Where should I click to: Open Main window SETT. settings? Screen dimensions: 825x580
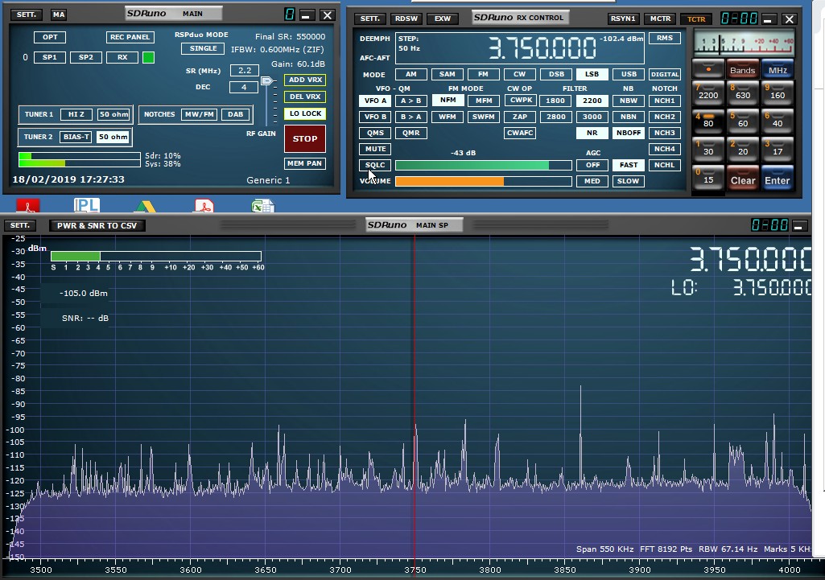coord(27,14)
